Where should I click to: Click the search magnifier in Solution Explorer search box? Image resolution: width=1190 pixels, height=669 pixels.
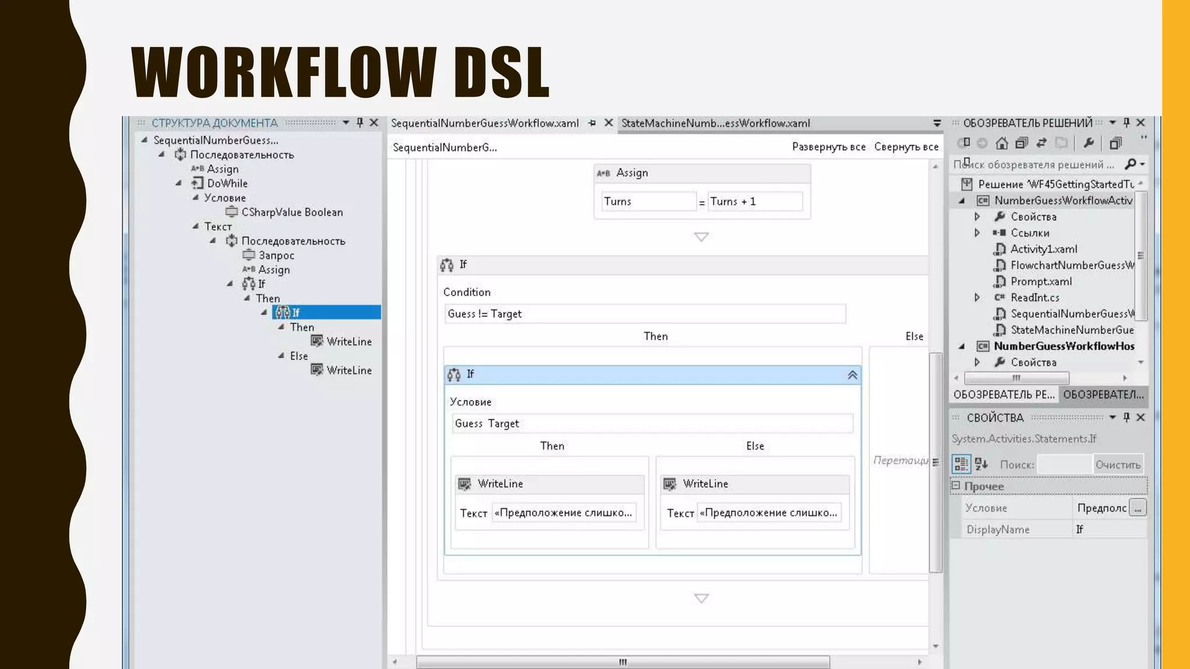point(1130,164)
